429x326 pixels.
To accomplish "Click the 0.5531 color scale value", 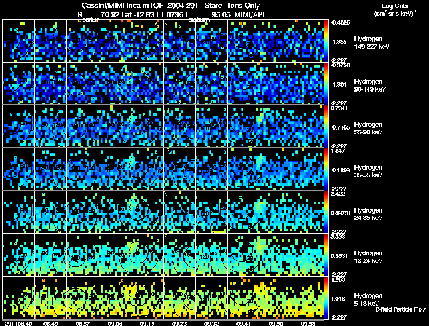I will 339,256.
